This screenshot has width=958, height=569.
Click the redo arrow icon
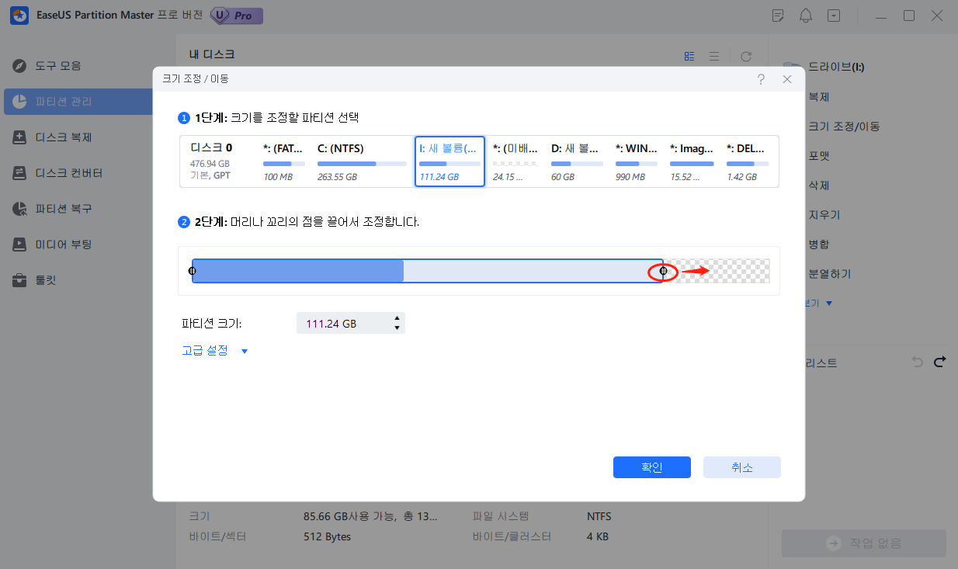[940, 362]
